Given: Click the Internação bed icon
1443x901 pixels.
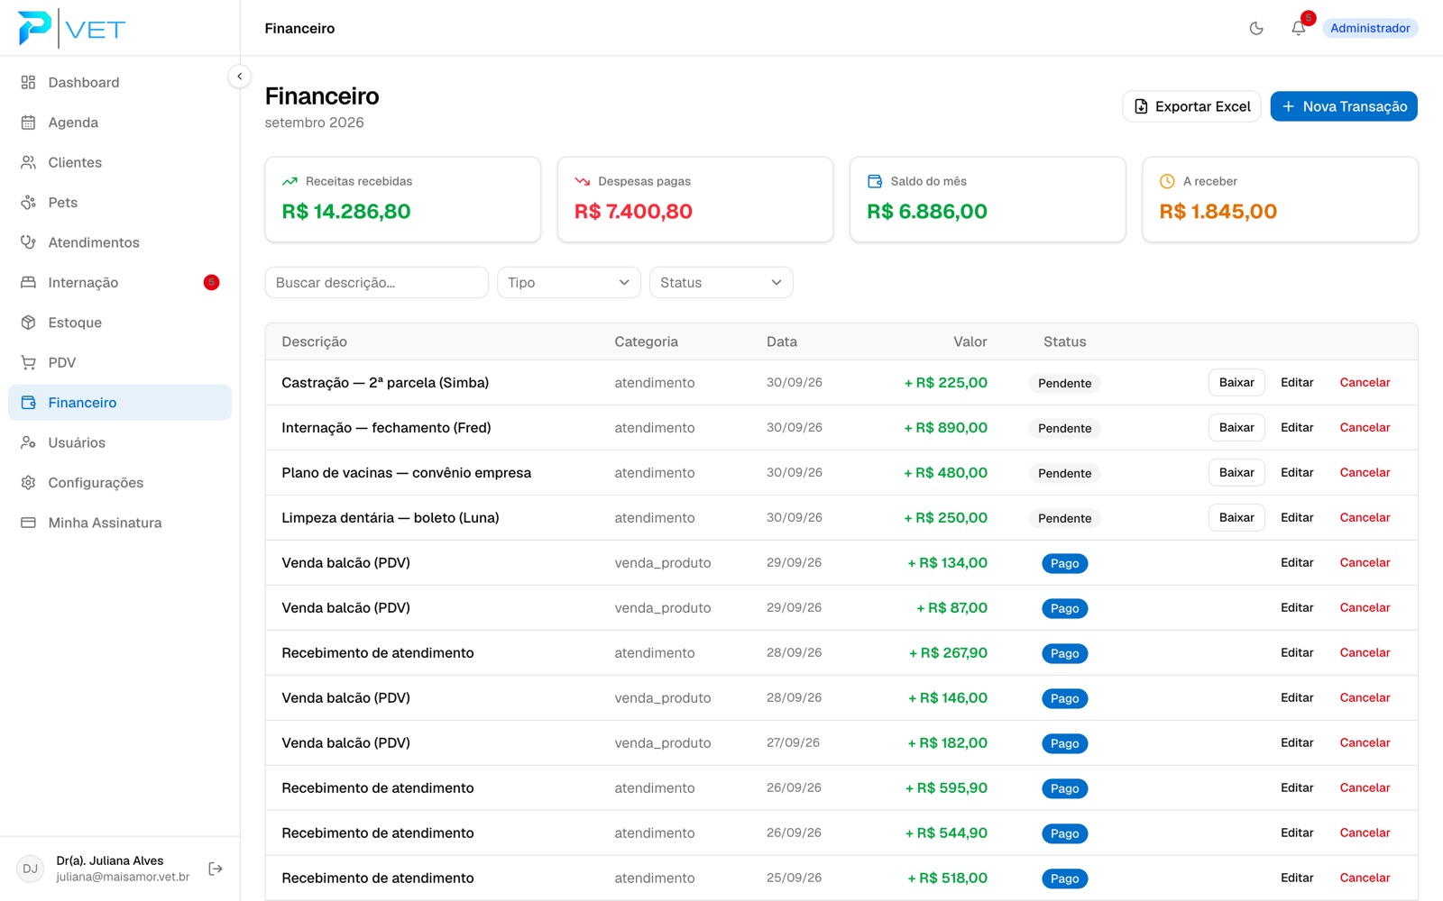Looking at the screenshot, I should (x=28, y=282).
